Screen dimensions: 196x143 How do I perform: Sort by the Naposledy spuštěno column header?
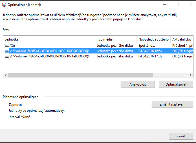pyautogui.click(x=153, y=39)
